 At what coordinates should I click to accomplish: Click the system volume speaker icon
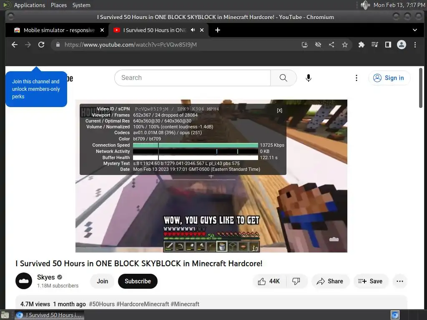365,5
